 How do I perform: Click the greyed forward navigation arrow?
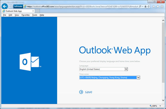tap(10, 6)
